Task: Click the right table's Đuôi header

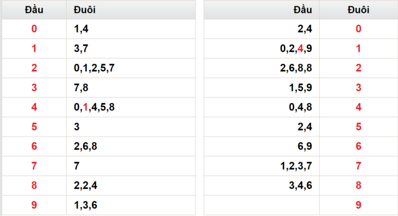Action: [x=358, y=10]
